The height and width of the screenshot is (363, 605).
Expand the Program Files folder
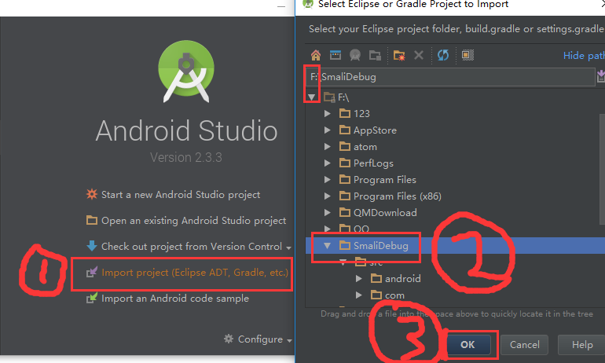(327, 180)
